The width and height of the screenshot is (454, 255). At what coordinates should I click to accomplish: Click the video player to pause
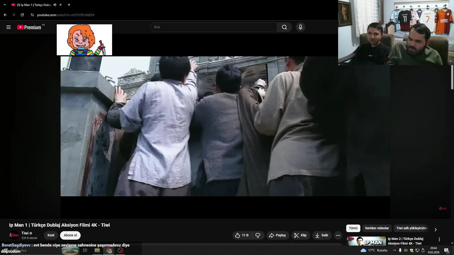click(x=225, y=126)
